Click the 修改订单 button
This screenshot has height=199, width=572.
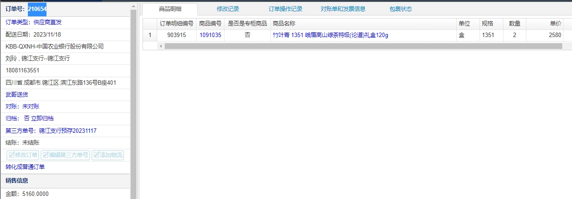pos(23,155)
